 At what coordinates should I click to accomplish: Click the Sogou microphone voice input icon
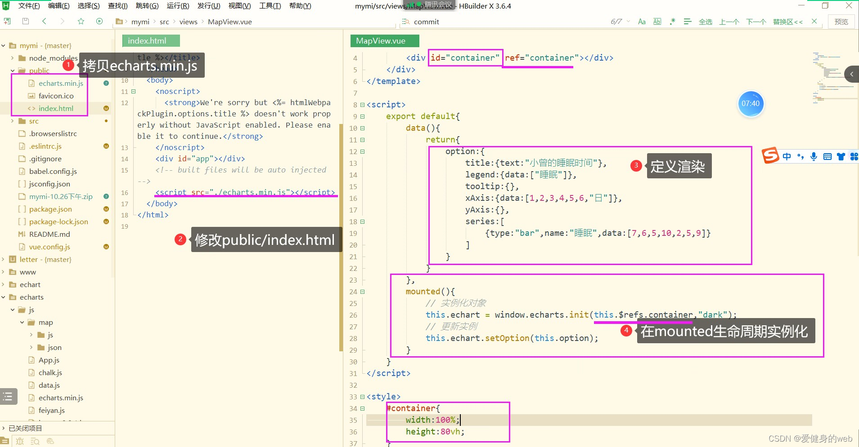coord(814,156)
